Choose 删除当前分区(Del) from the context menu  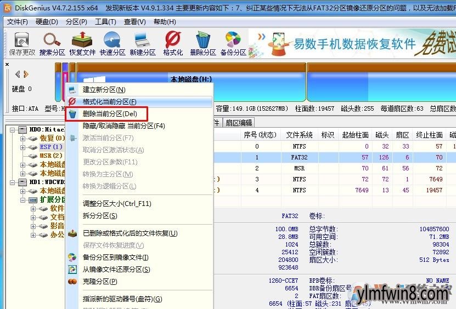click(x=110, y=114)
